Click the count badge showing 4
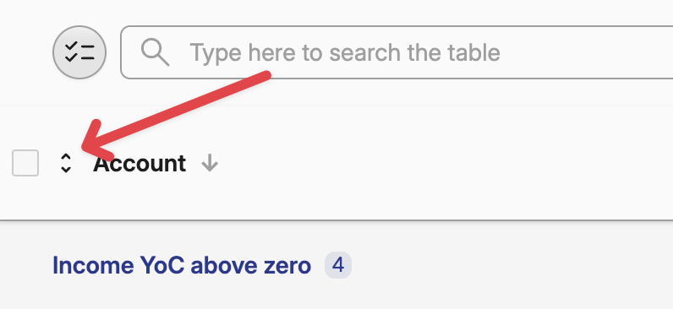The width and height of the screenshot is (673, 309). point(338,265)
